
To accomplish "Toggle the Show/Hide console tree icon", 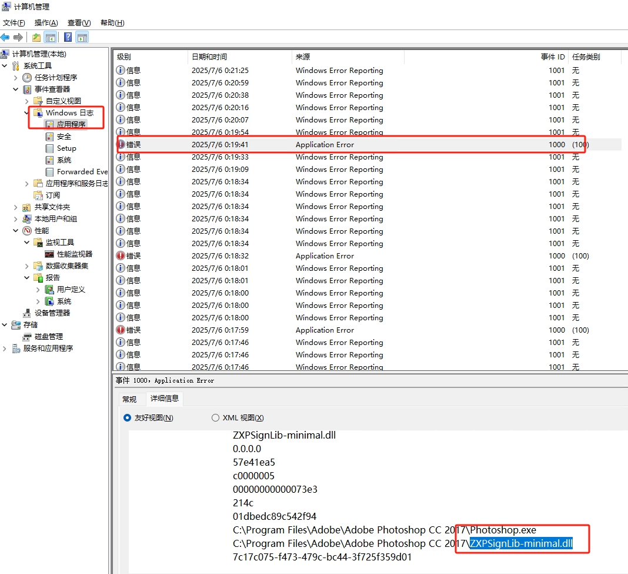I will [51, 38].
